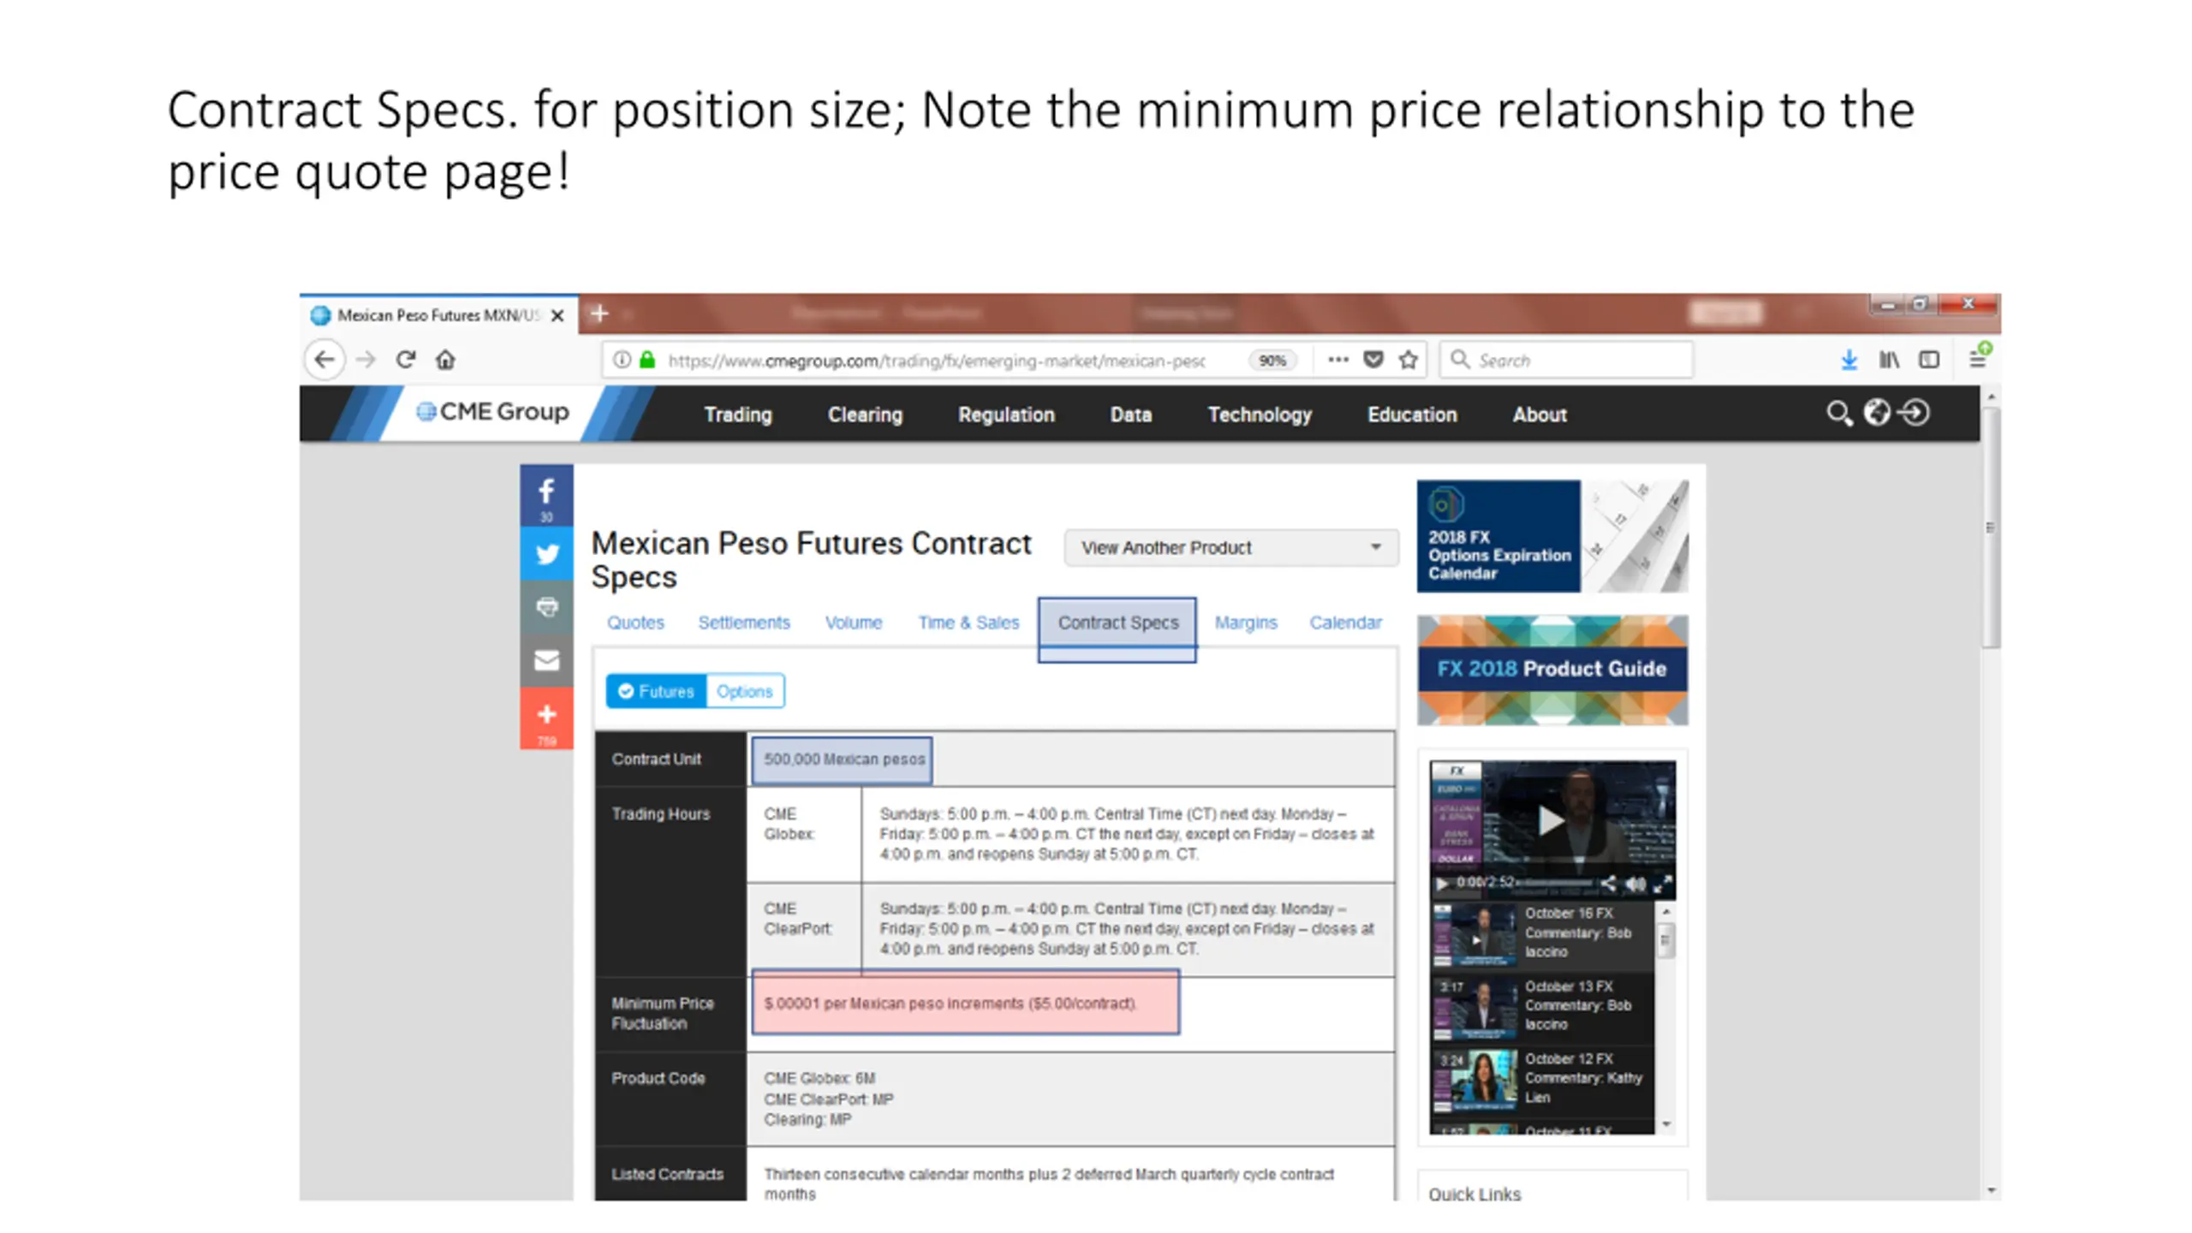The image size is (2192, 1233).
Task: Open the site info icon in address bar
Action: (x=622, y=360)
